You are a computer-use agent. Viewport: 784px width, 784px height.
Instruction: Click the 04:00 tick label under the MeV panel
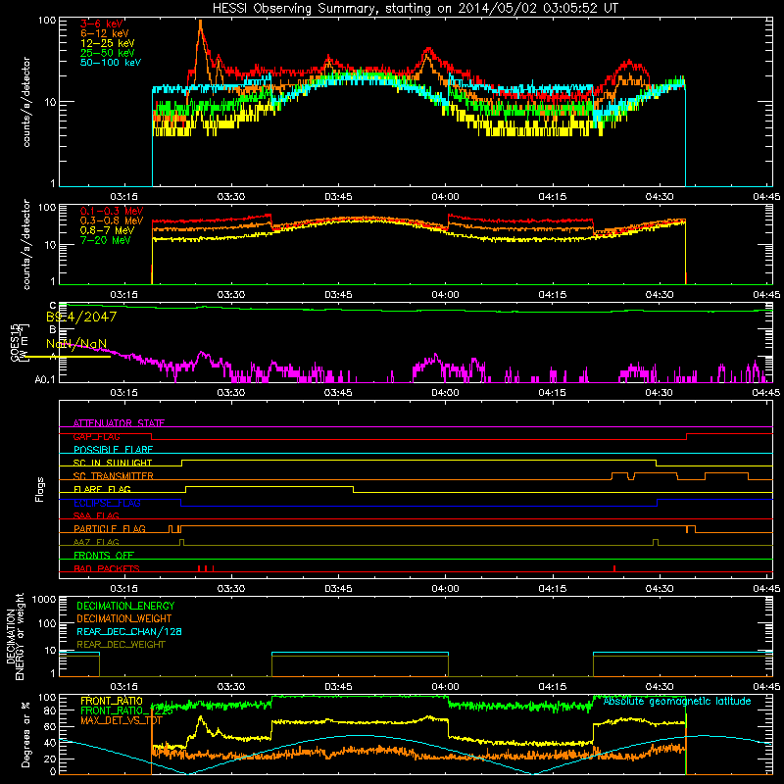tap(445, 295)
